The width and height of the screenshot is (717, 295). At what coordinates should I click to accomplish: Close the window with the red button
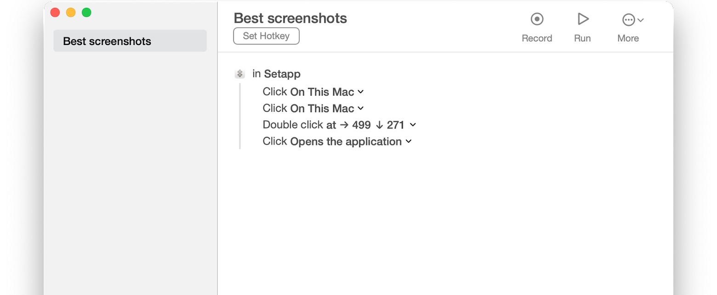click(55, 12)
